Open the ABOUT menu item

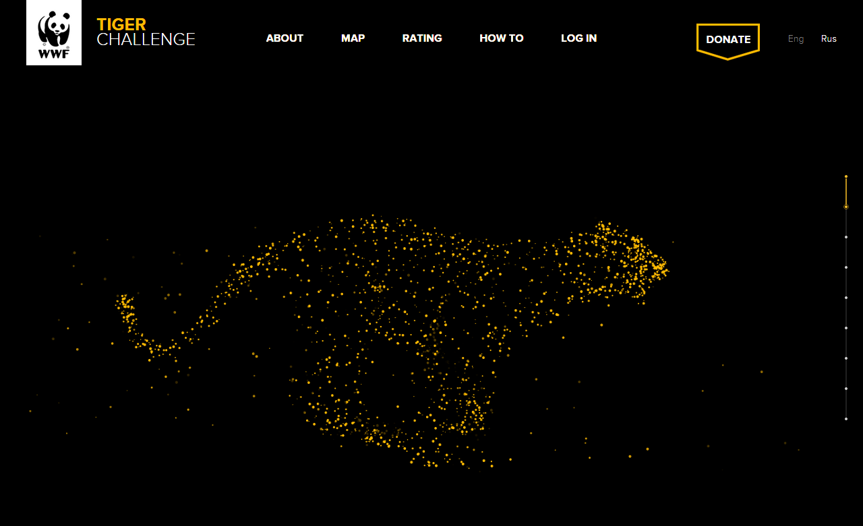pyautogui.click(x=285, y=38)
